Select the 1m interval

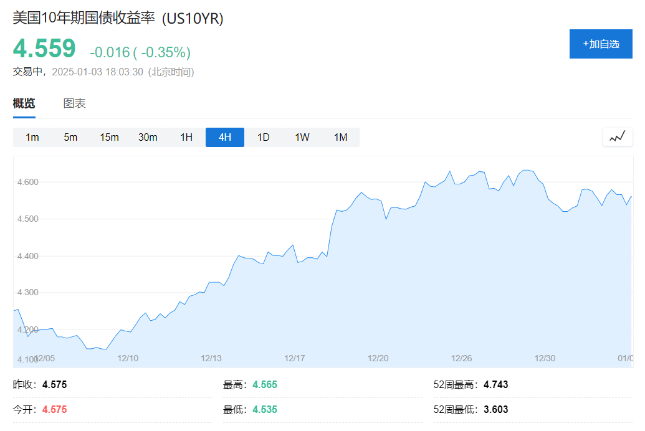pos(32,137)
